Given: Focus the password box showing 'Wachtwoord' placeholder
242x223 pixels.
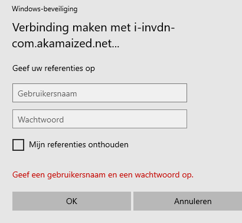Looking at the screenshot, I should click(x=100, y=119).
